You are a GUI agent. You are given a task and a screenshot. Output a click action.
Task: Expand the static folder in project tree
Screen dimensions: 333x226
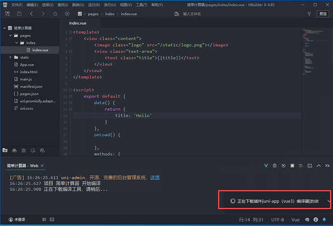coord(10,57)
